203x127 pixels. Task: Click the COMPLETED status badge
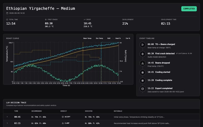pyautogui.click(x=189, y=9)
